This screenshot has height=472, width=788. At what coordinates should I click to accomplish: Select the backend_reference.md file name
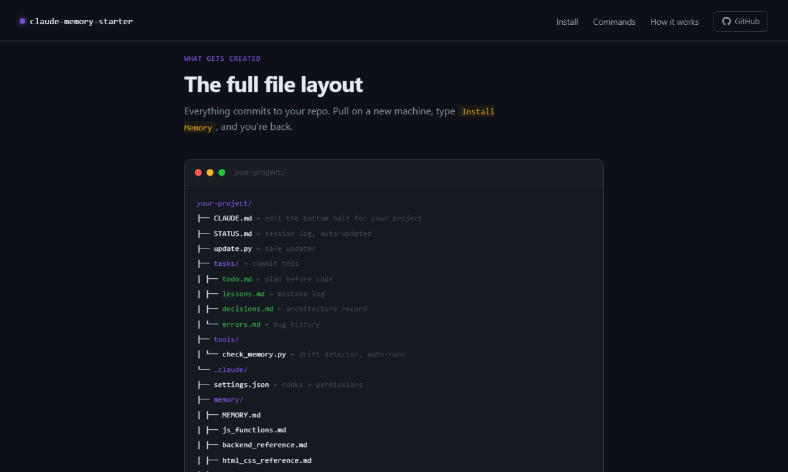click(265, 445)
